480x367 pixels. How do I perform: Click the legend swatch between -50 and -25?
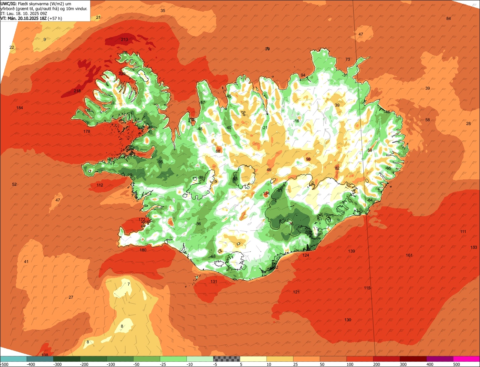tap(147, 359)
